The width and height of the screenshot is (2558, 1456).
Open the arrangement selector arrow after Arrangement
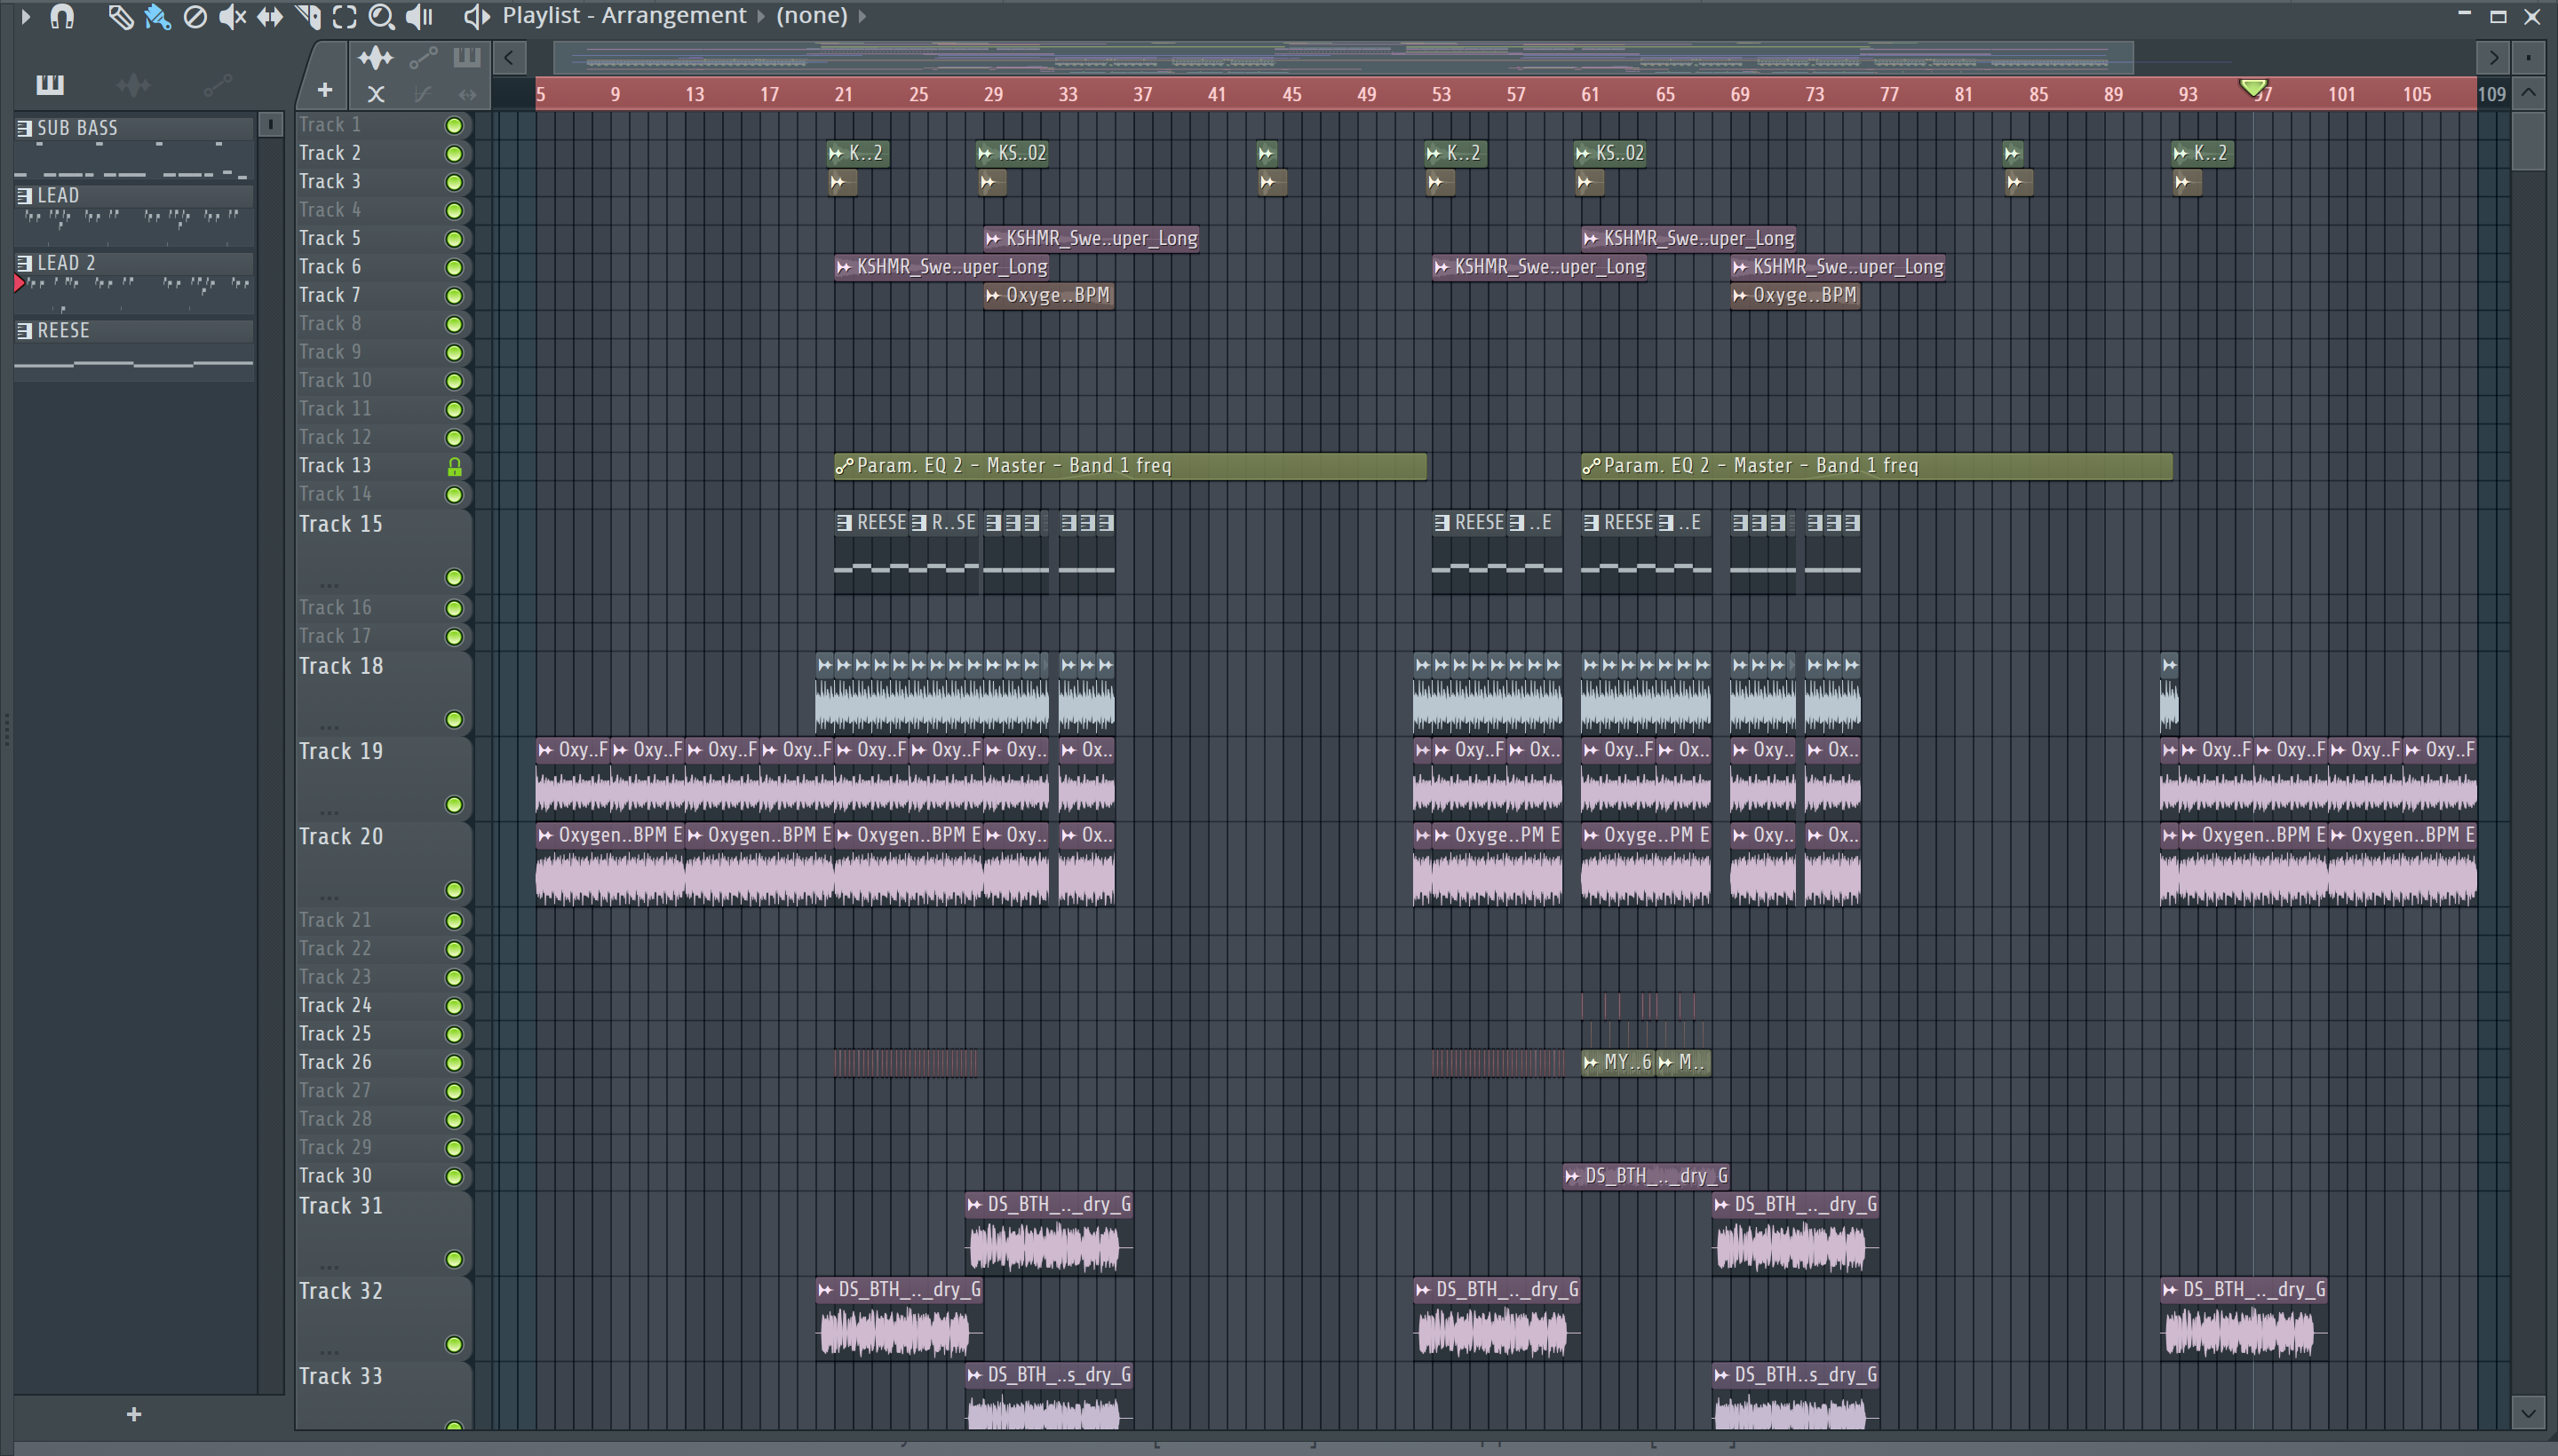(760, 16)
